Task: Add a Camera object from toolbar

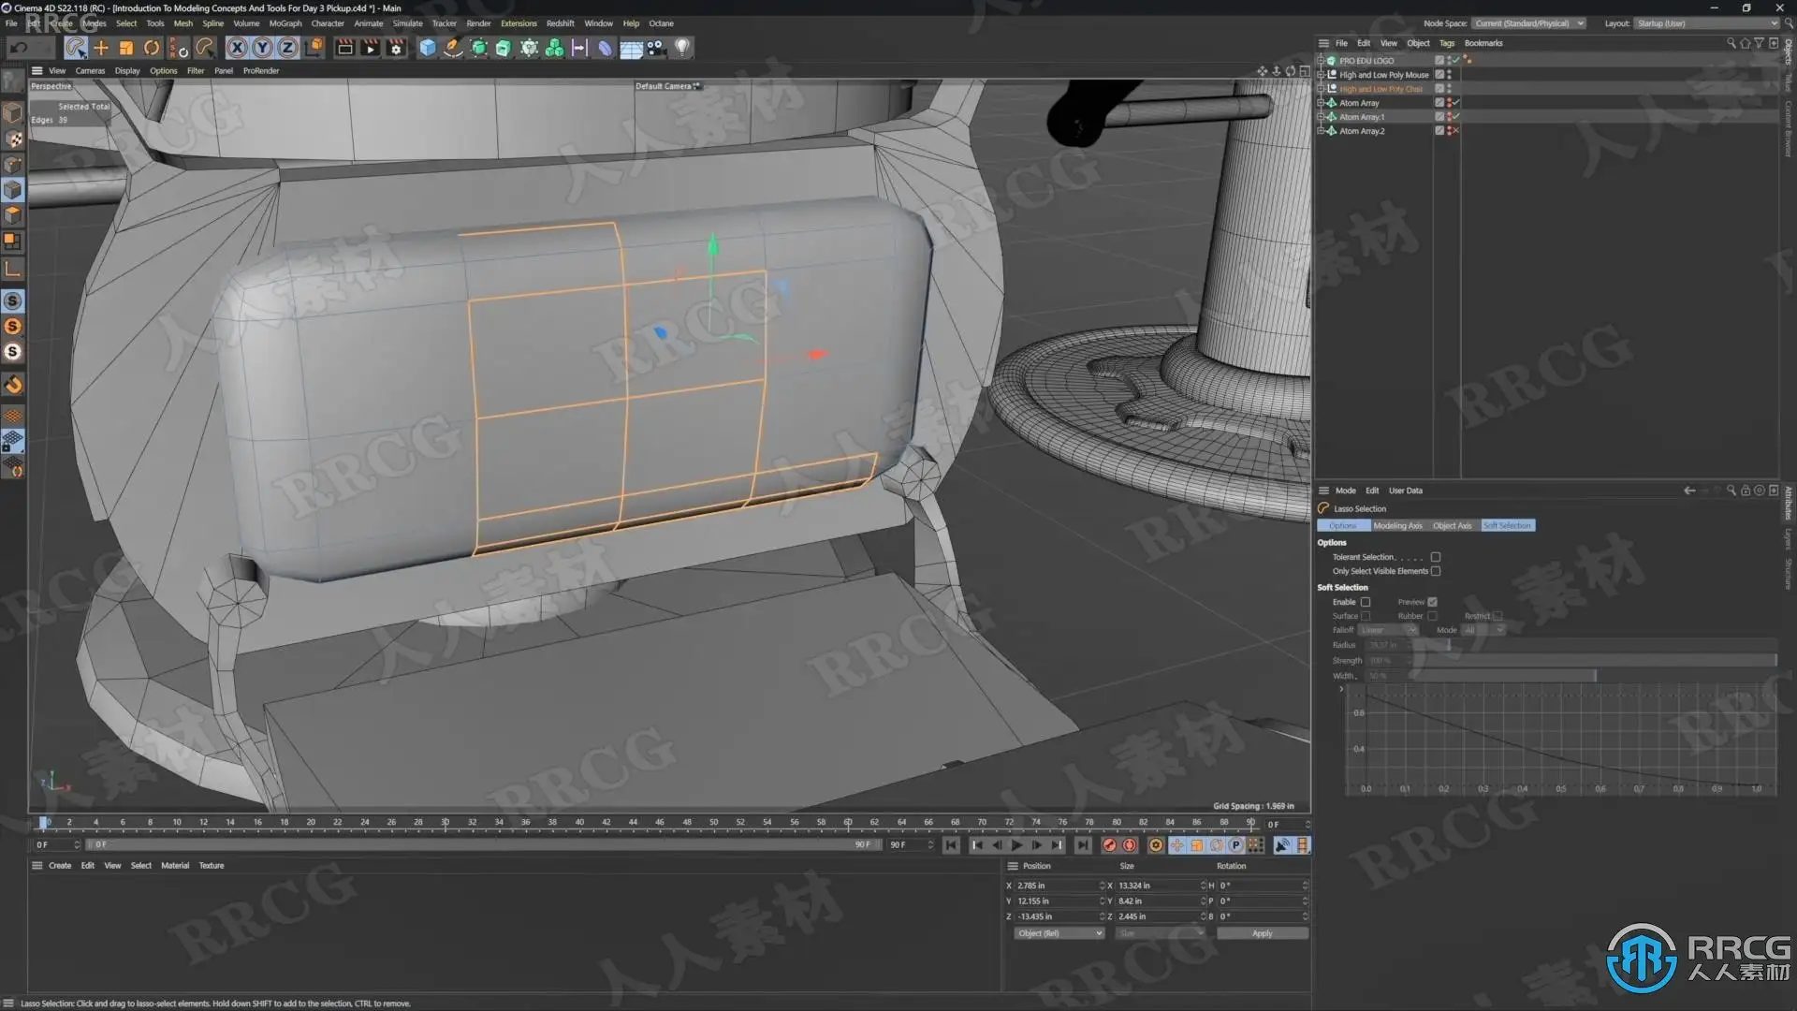Action: pyautogui.click(x=656, y=48)
